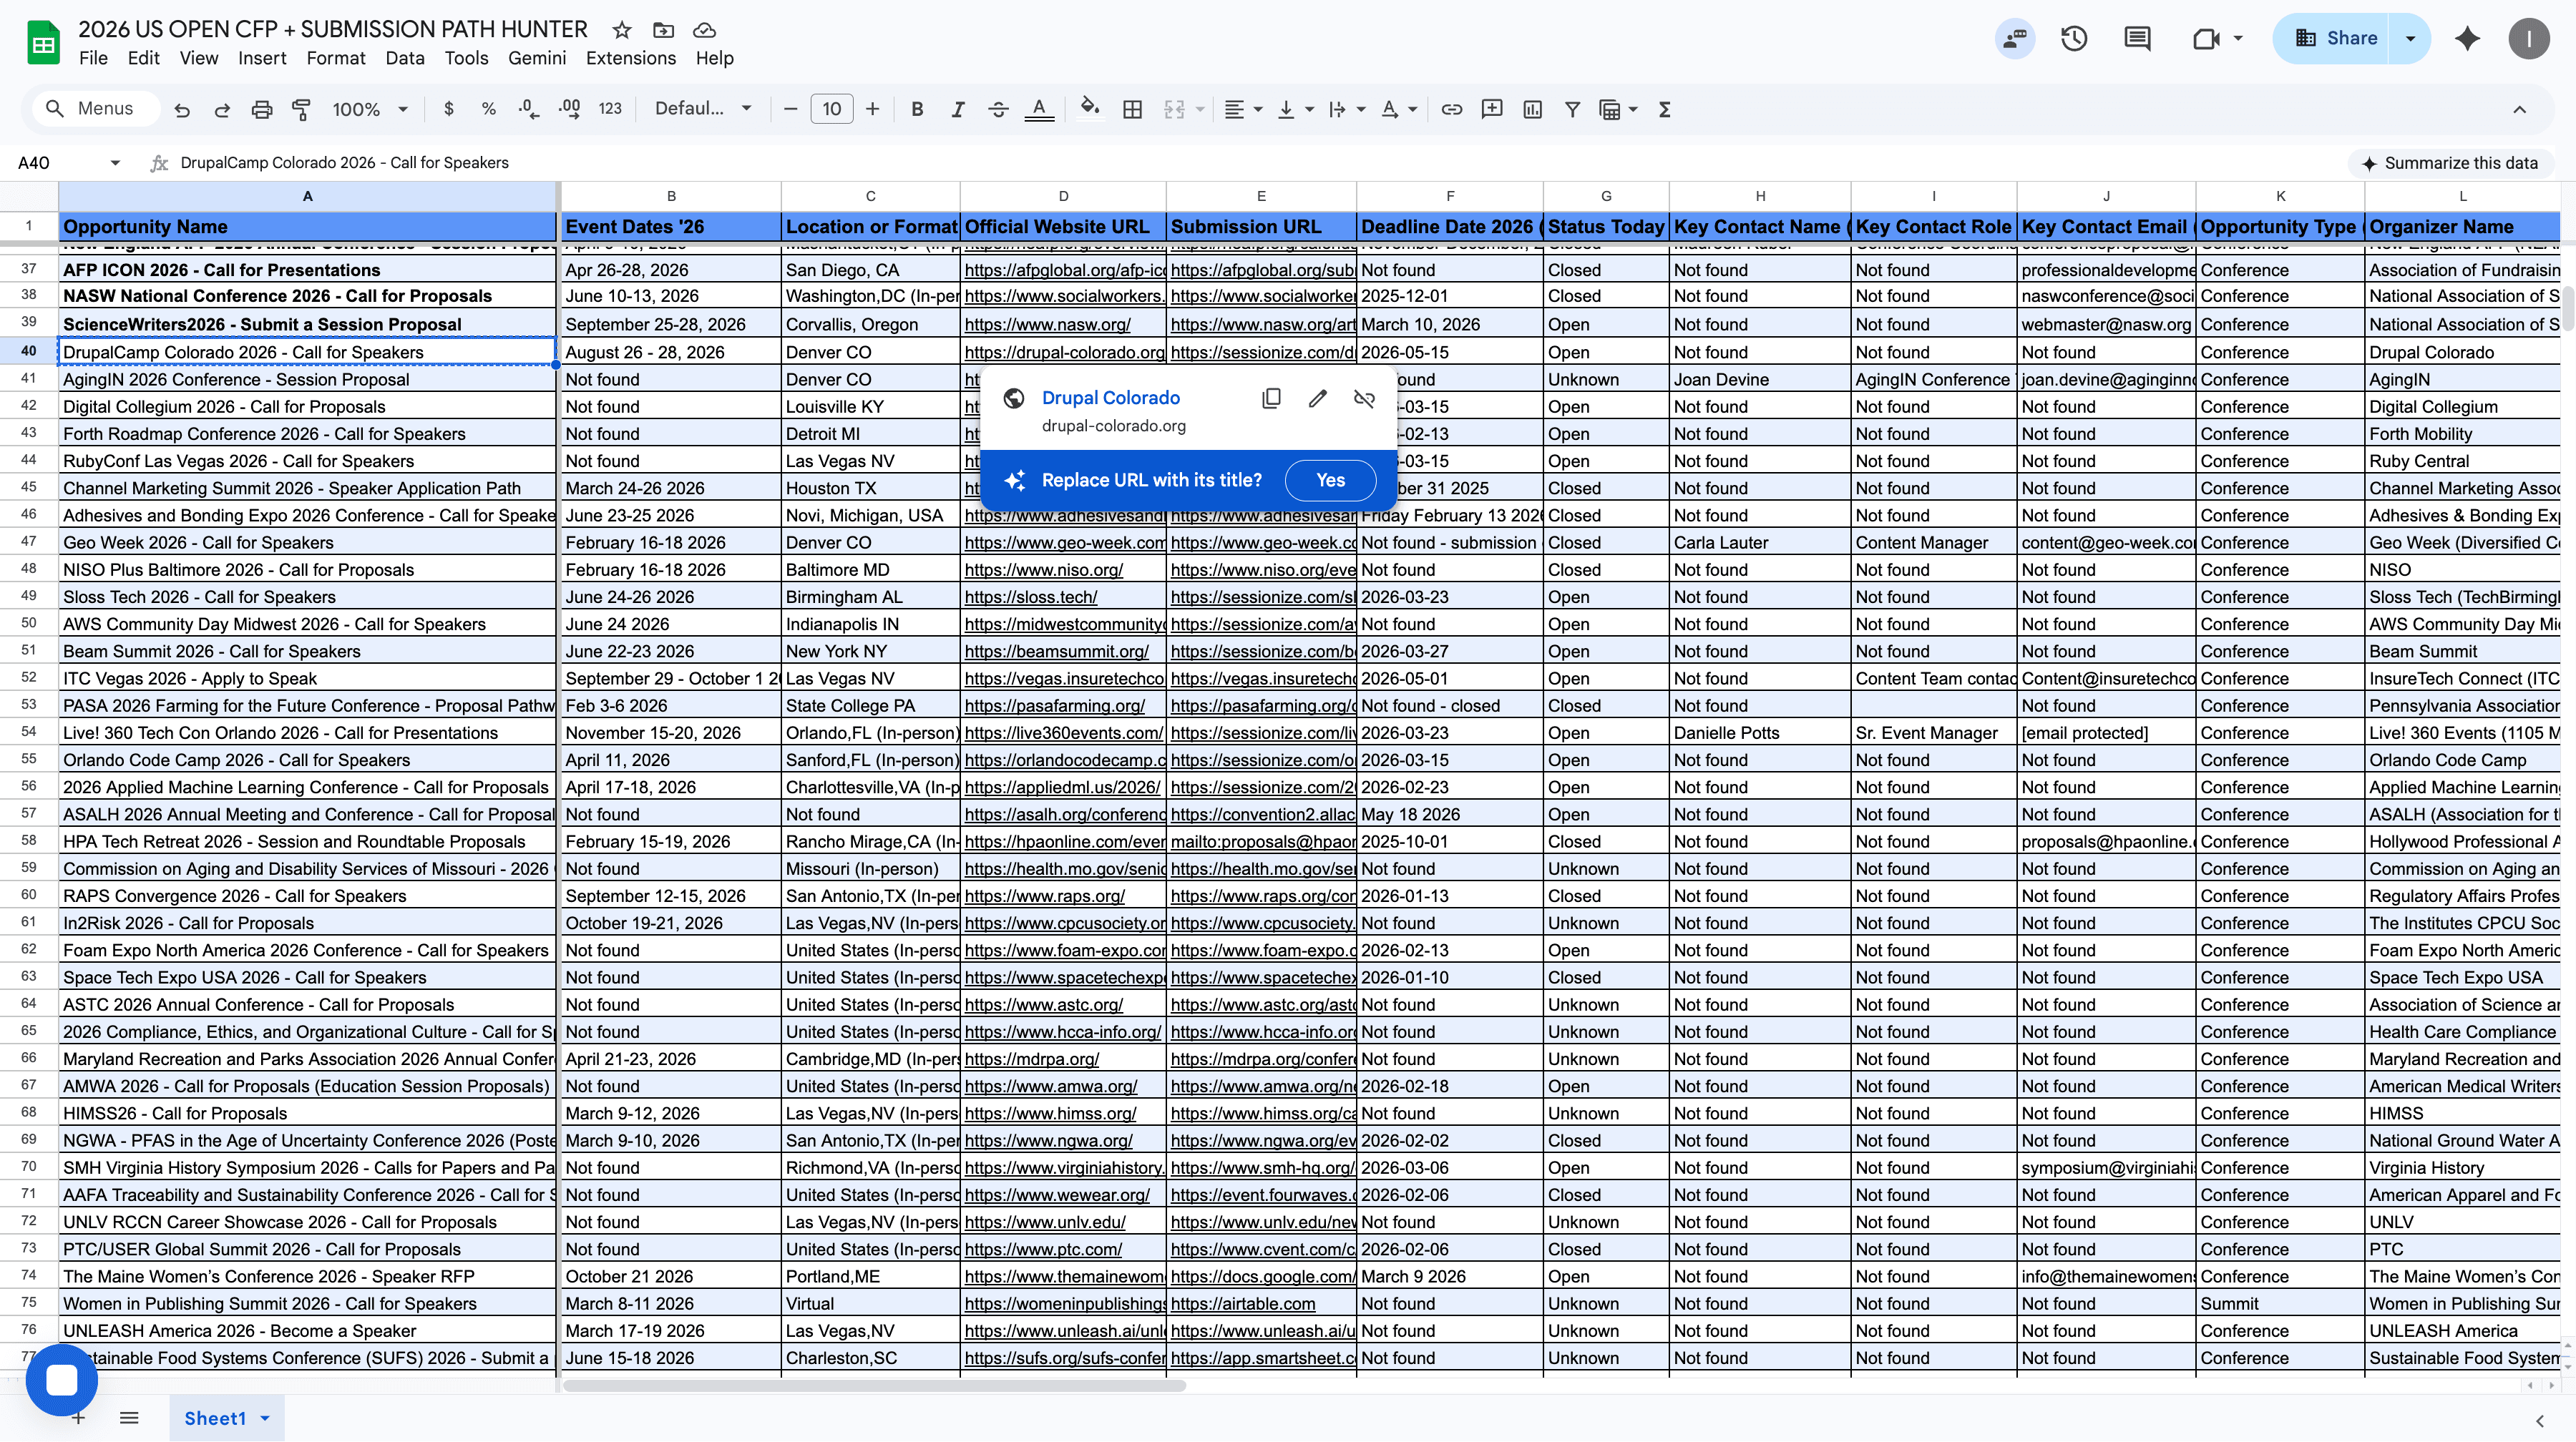The width and height of the screenshot is (2576, 1442).
Task: Open all sheets list icon
Action: tap(129, 1417)
